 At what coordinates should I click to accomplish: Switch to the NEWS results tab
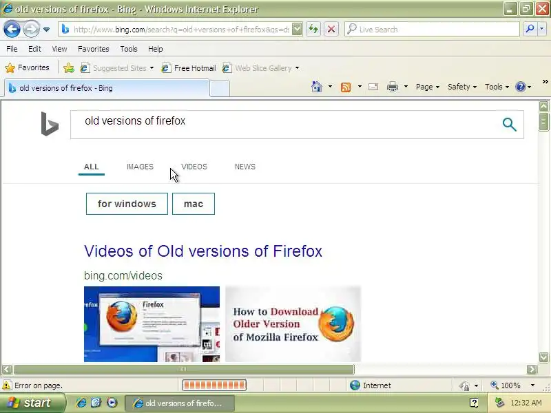(x=245, y=167)
